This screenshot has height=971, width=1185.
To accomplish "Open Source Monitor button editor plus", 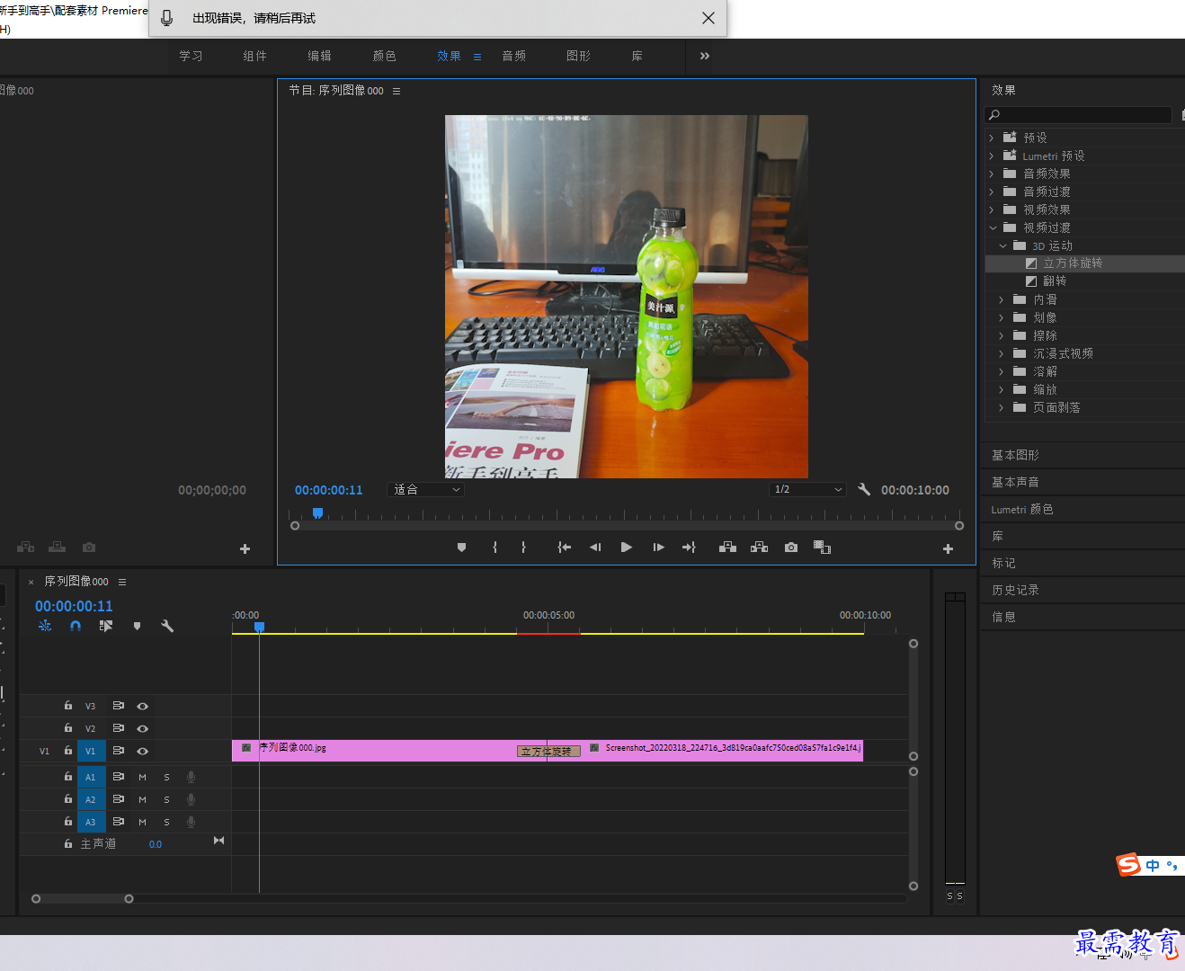I will click(x=245, y=548).
